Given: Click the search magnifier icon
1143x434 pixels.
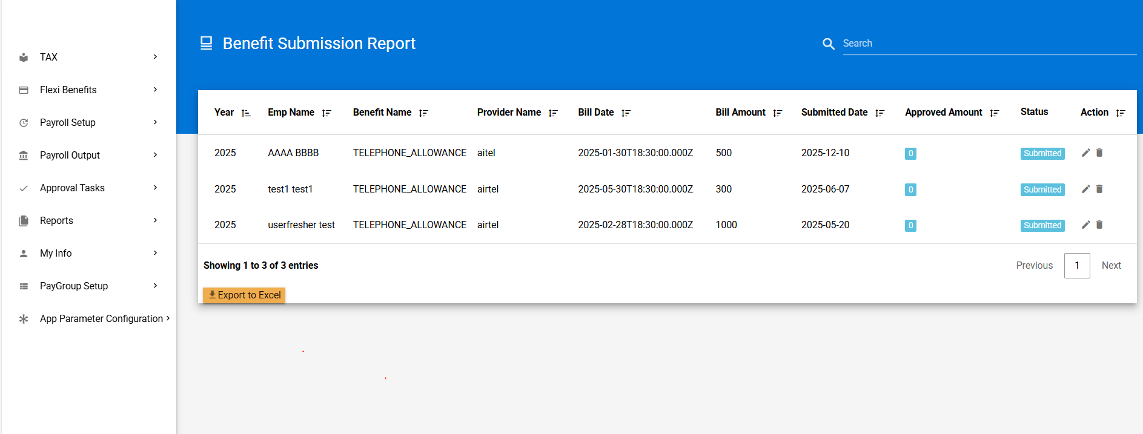Looking at the screenshot, I should tap(828, 44).
